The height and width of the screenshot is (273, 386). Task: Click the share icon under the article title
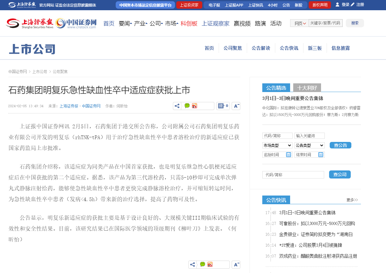click(177, 106)
